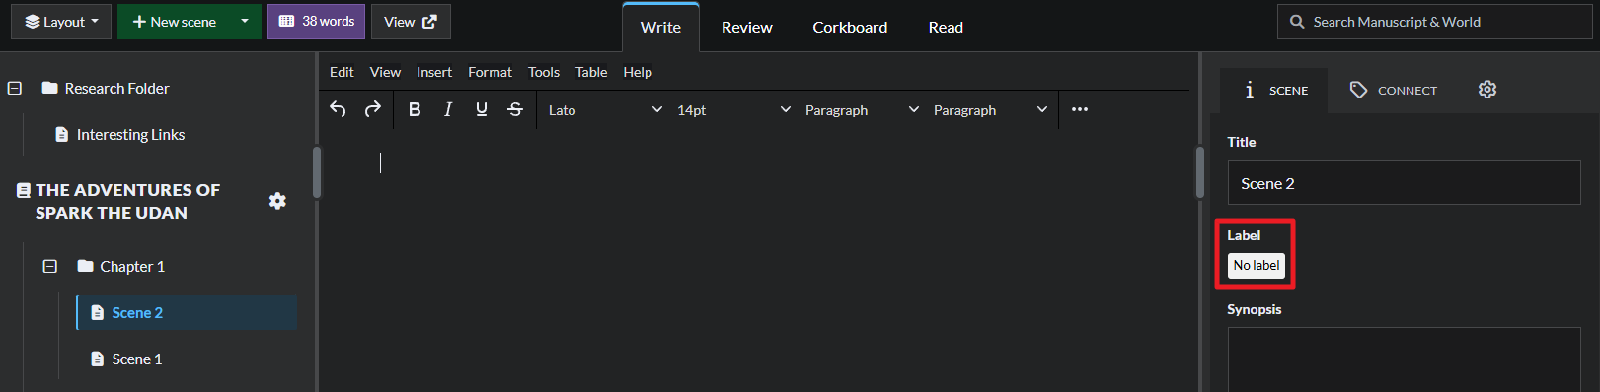Click the search magnifier icon
The width and height of the screenshot is (1600, 392).
[1297, 22]
